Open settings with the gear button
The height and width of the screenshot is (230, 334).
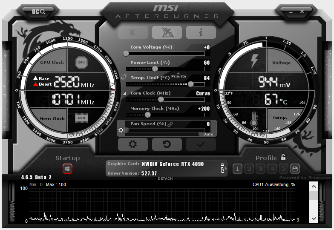133,144
